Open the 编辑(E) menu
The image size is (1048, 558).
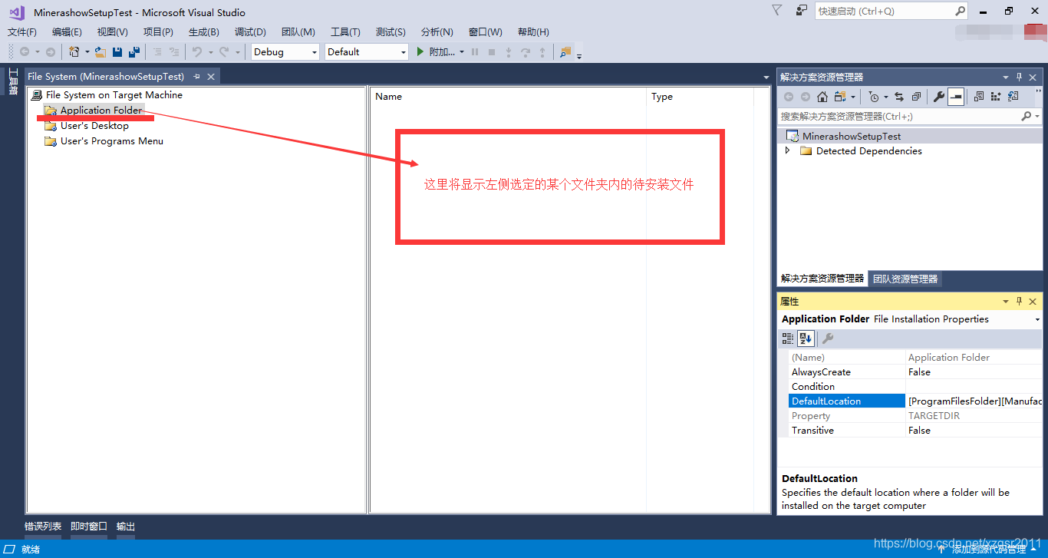point(67,32)
